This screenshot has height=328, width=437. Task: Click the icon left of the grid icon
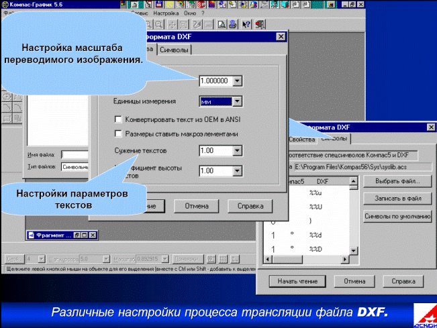[x=211, y=259]
